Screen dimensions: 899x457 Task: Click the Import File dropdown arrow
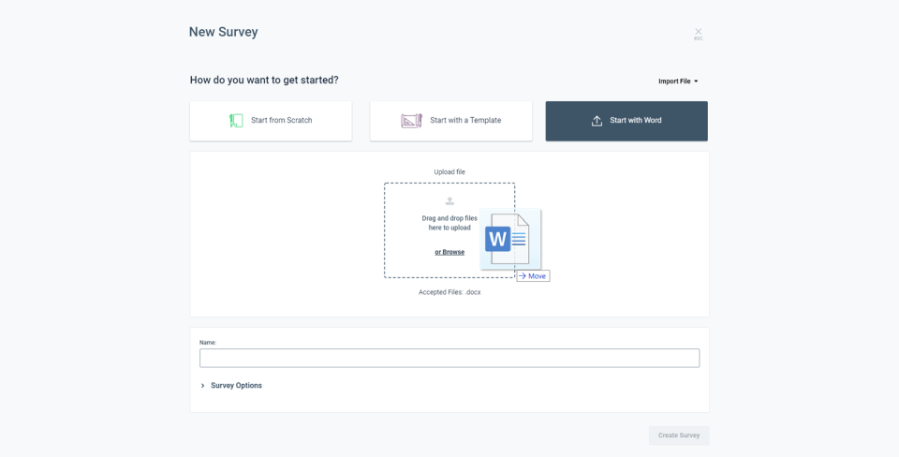click(x=696, y=81)
